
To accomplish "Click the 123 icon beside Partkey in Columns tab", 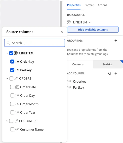I will coord(69,87).
